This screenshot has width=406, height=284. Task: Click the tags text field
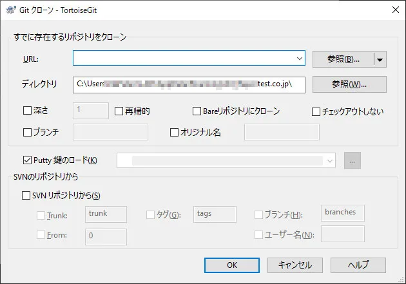[x=215, y=214]
